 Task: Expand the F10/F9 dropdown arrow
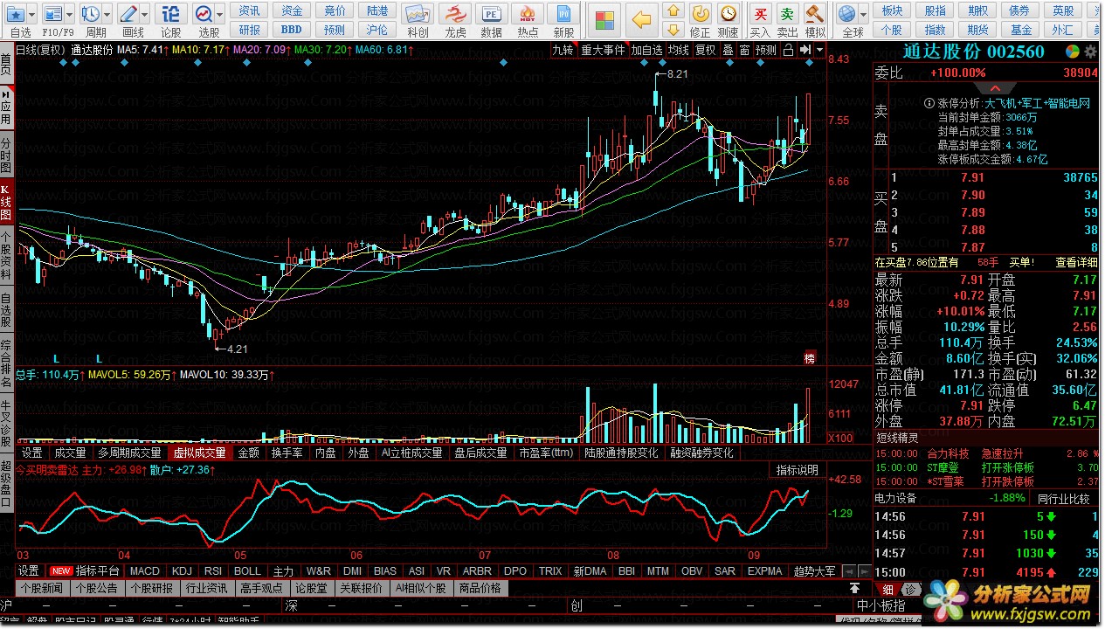(x=69, y=14)
